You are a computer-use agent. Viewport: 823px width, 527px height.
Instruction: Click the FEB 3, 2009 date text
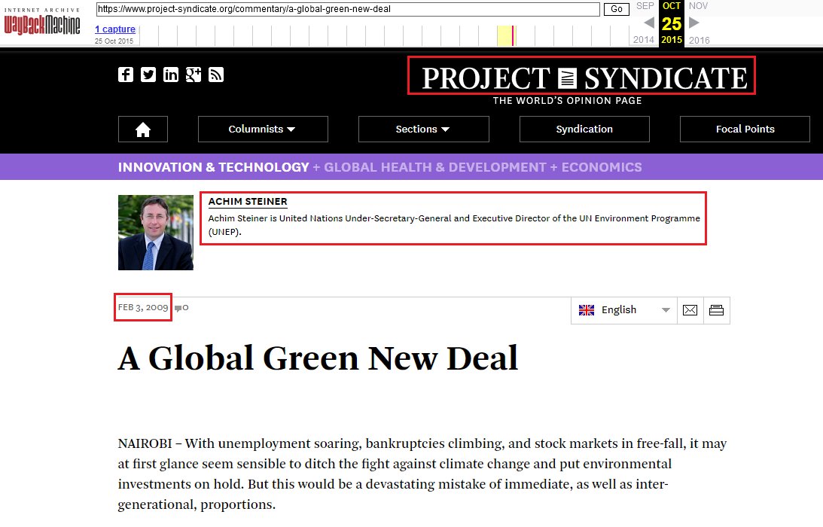point(143,308)
